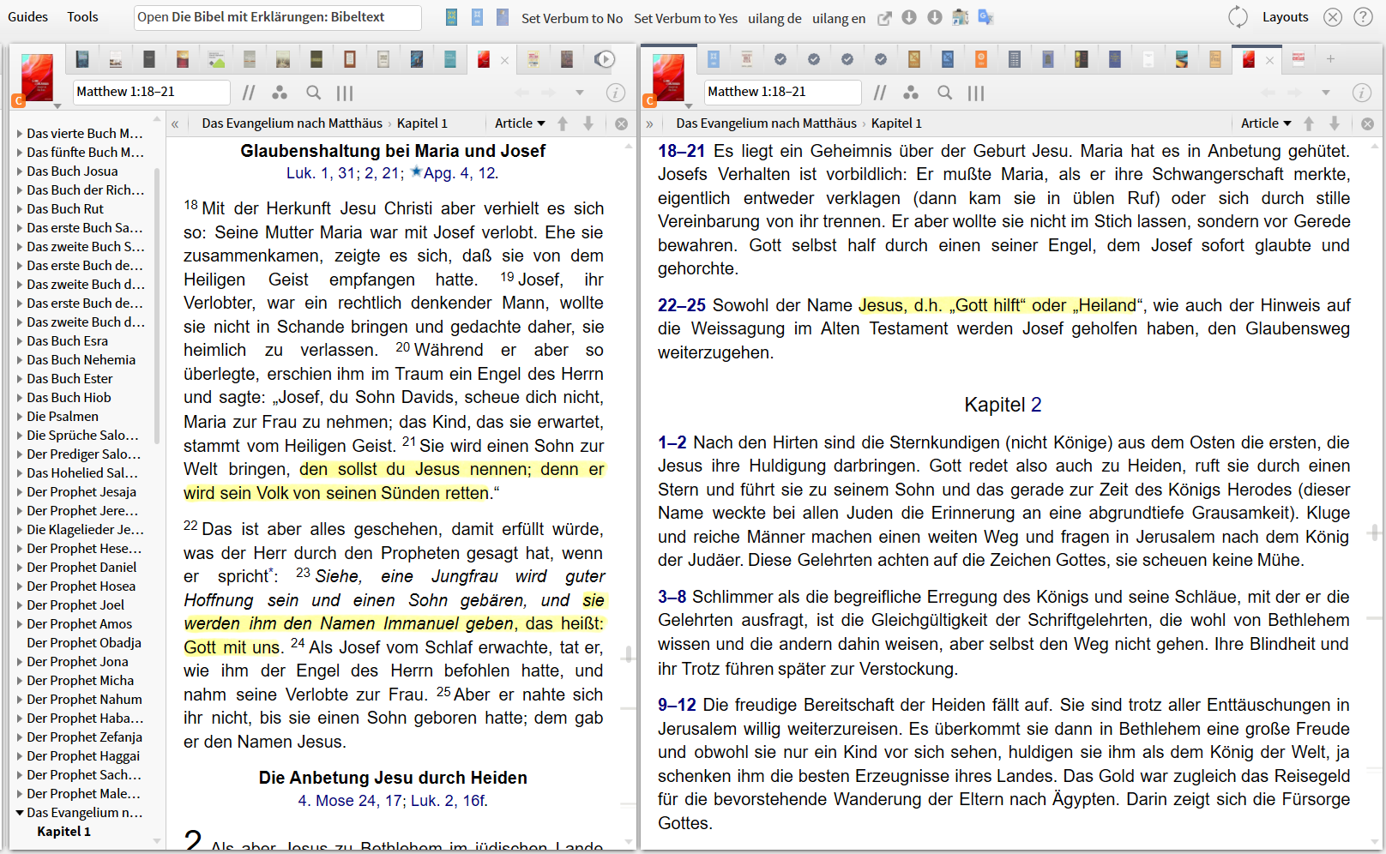Toggle multi-column view in right panel
Screen dimensions: 1386x854
[976, 93]
